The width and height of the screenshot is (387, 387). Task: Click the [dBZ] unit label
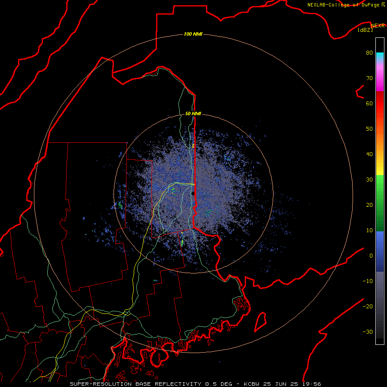click(x=365, y=30)
